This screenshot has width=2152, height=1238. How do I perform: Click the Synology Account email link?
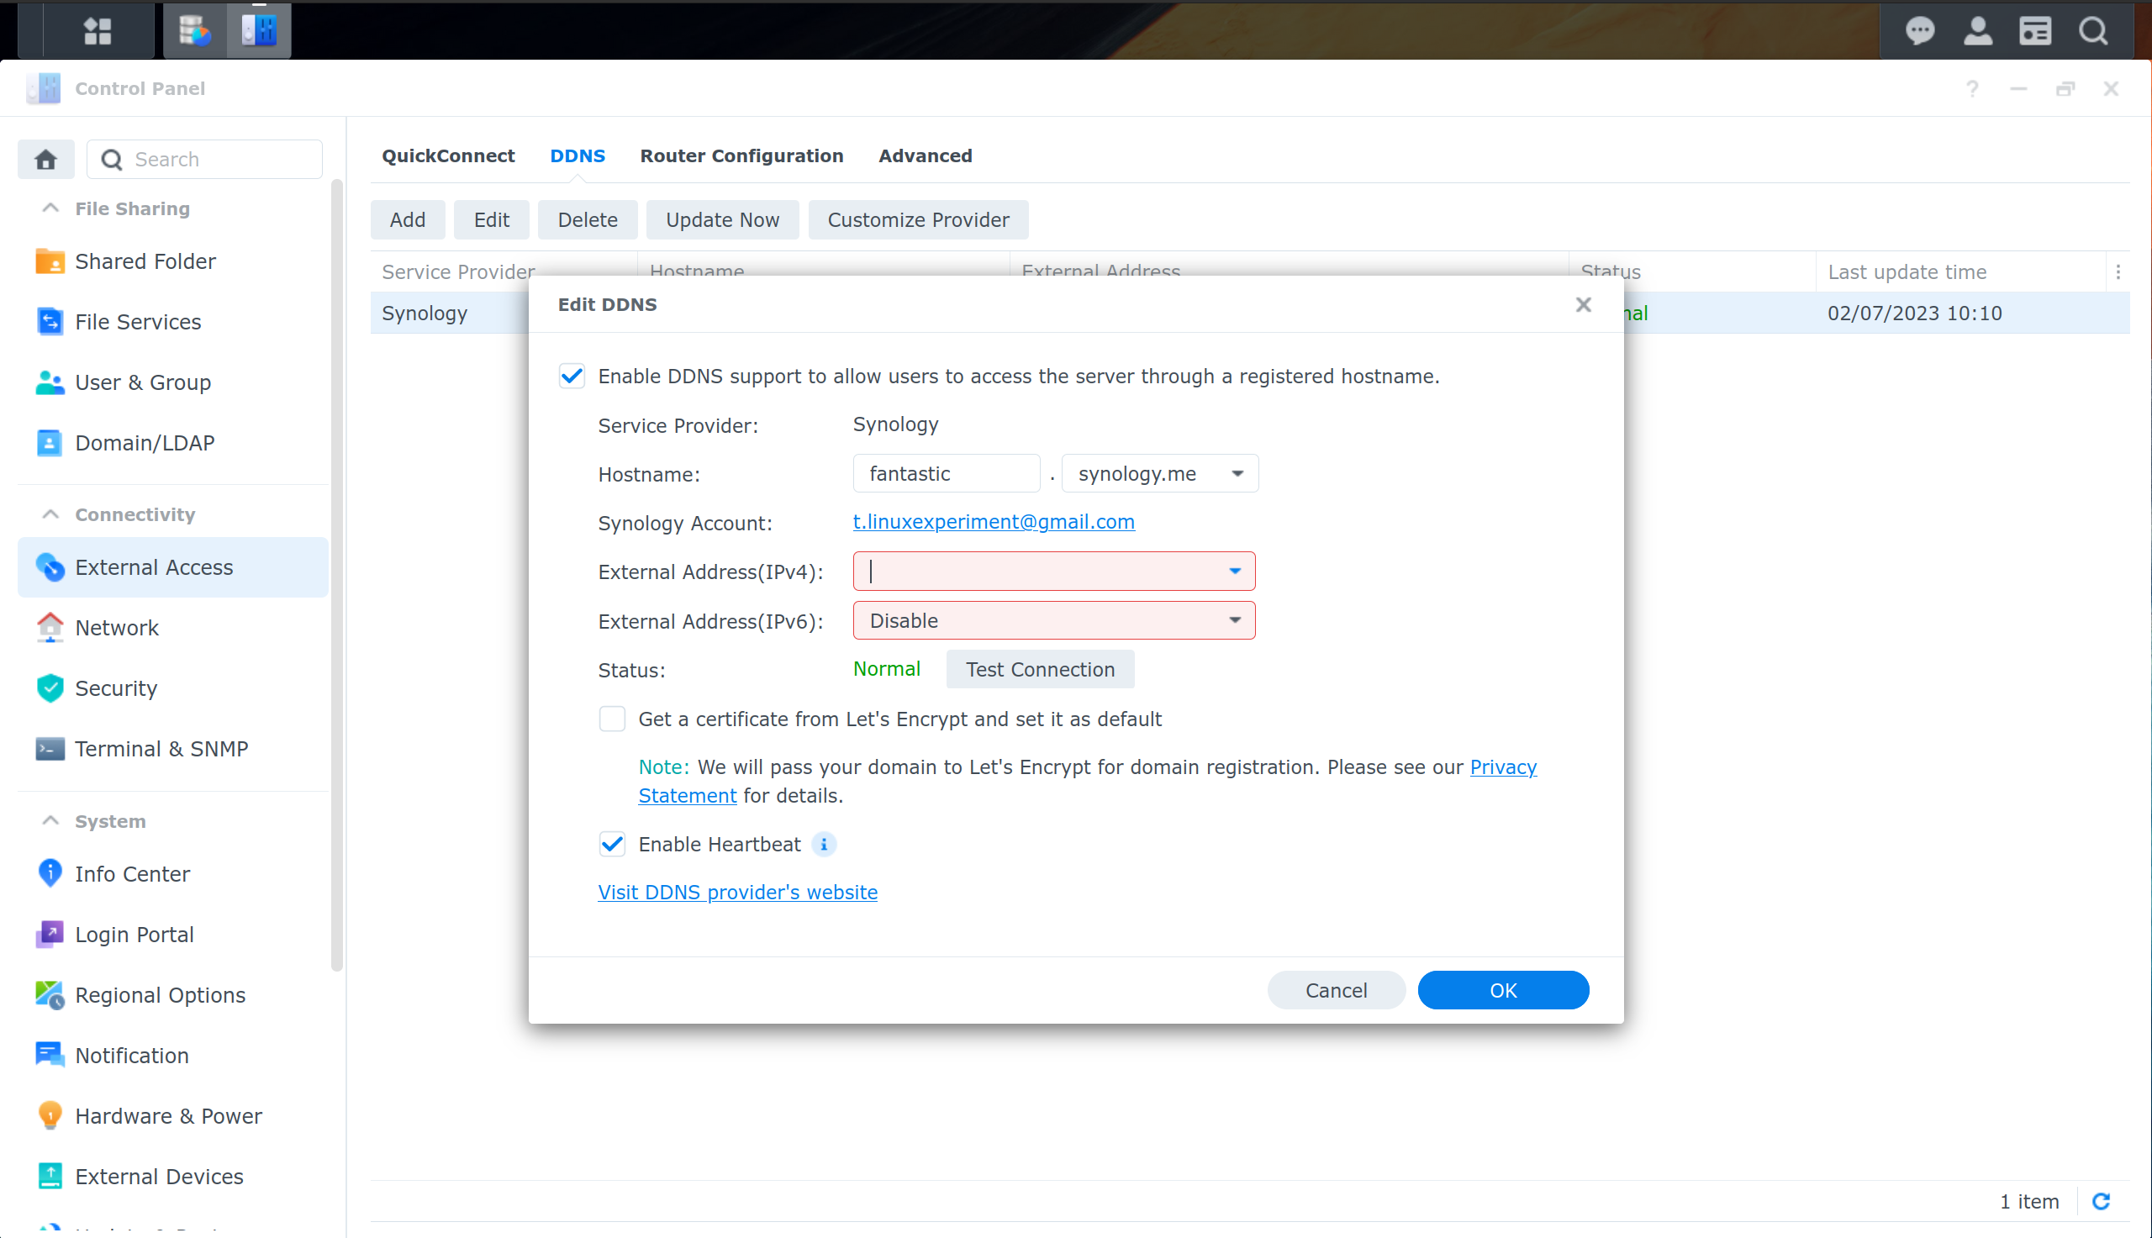994,521
